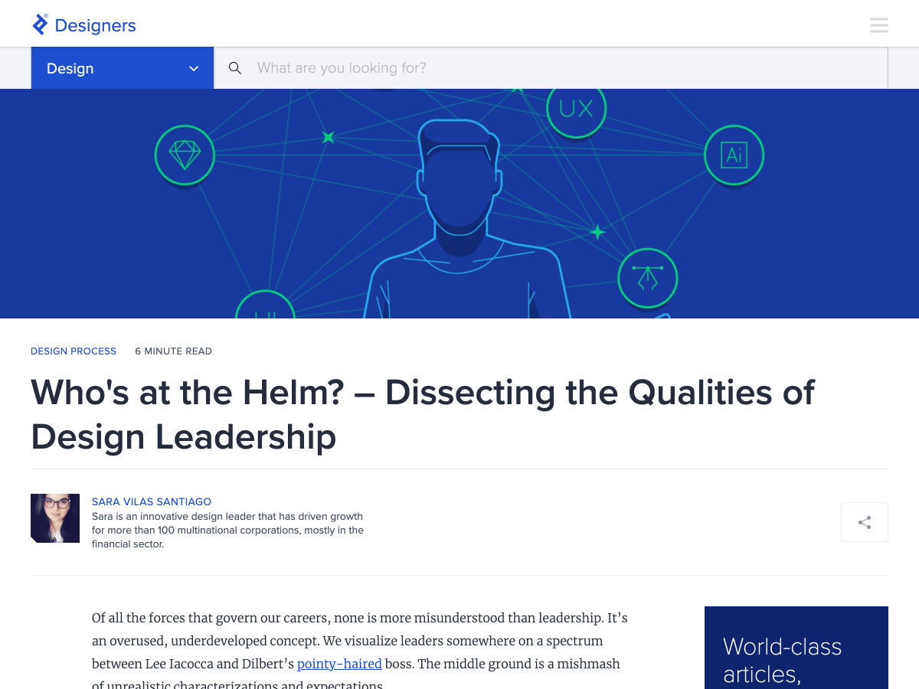Click the hero illustration image
The height and width of the screenshot is (689, 919).
click(459, 204)
